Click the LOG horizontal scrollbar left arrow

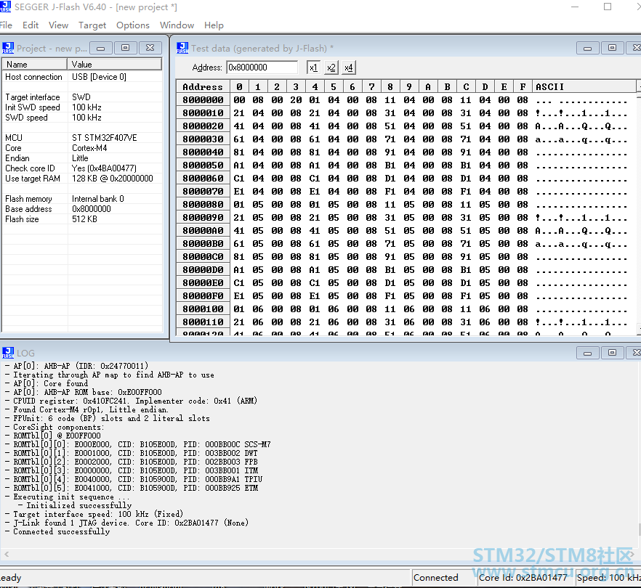[x=6, y=554]
